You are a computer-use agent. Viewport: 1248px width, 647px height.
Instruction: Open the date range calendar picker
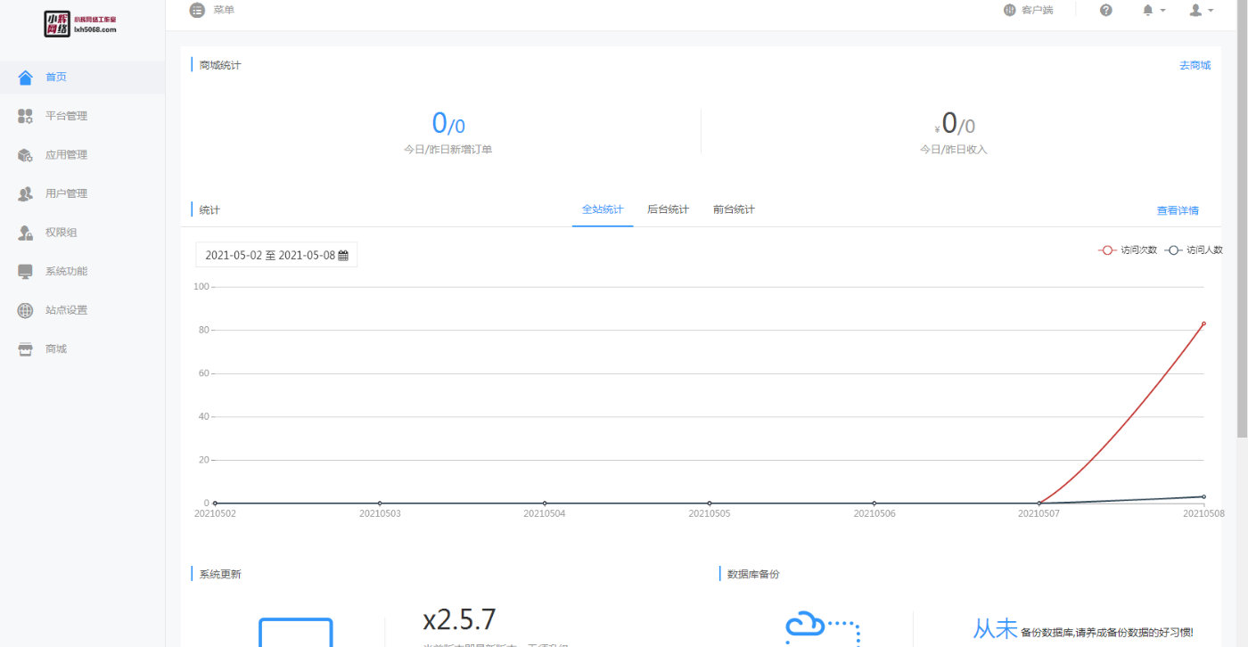pos(275,254)
